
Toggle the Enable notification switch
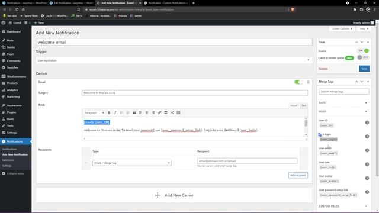click(x=363, y=51)
